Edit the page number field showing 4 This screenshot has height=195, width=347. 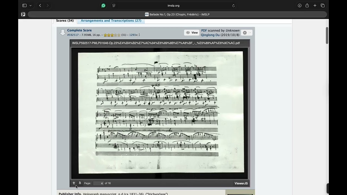coord(98,183)
